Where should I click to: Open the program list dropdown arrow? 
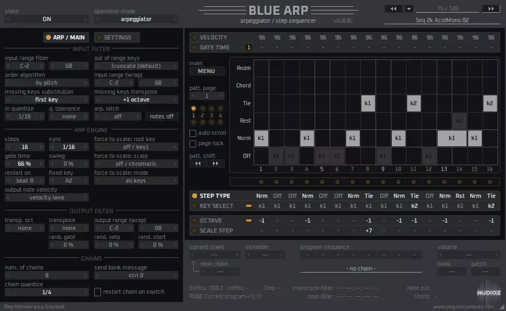pos(409,9)
